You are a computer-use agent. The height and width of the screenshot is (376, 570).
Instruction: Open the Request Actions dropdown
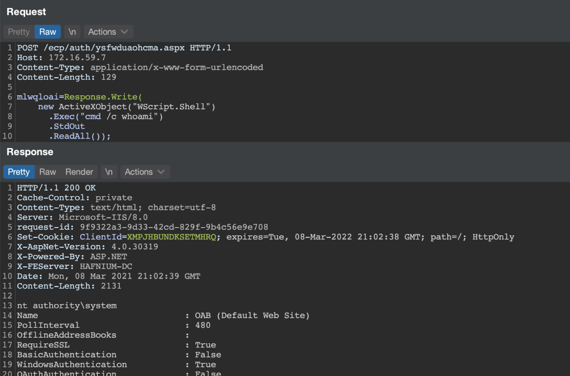coord(108,32)
